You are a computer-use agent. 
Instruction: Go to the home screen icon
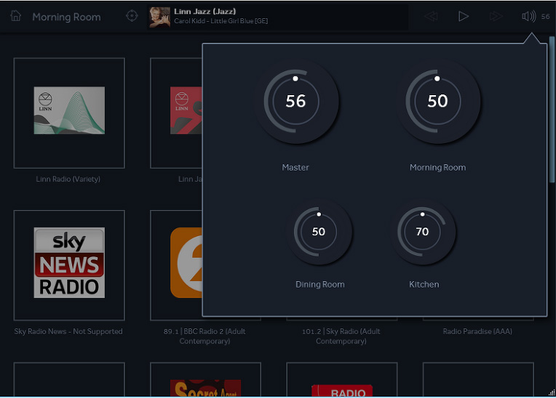[15, 16]
